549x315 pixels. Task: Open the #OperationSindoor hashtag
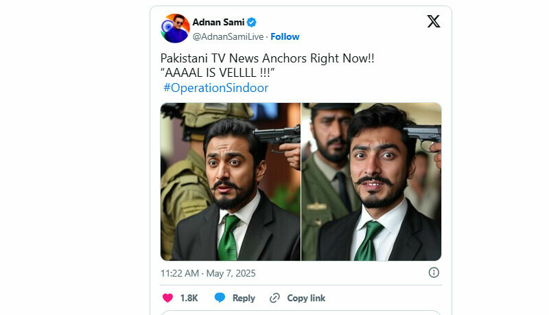click(215, 88)
